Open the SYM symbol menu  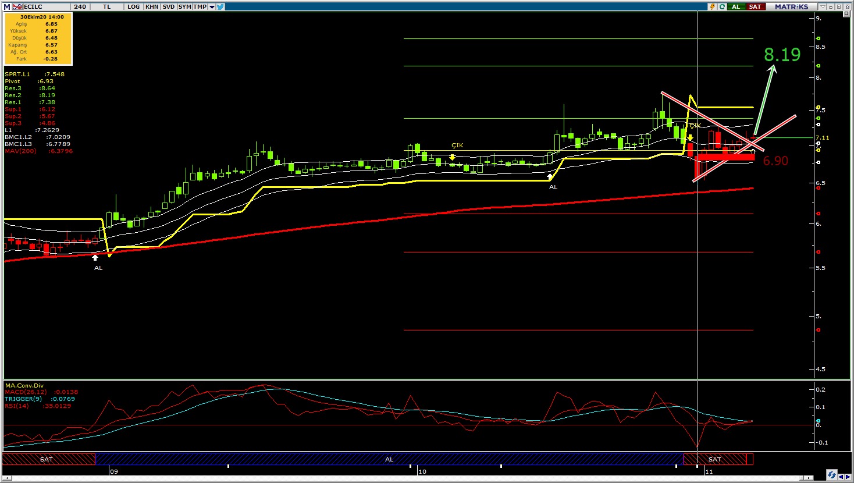click(x=184, y=6)
